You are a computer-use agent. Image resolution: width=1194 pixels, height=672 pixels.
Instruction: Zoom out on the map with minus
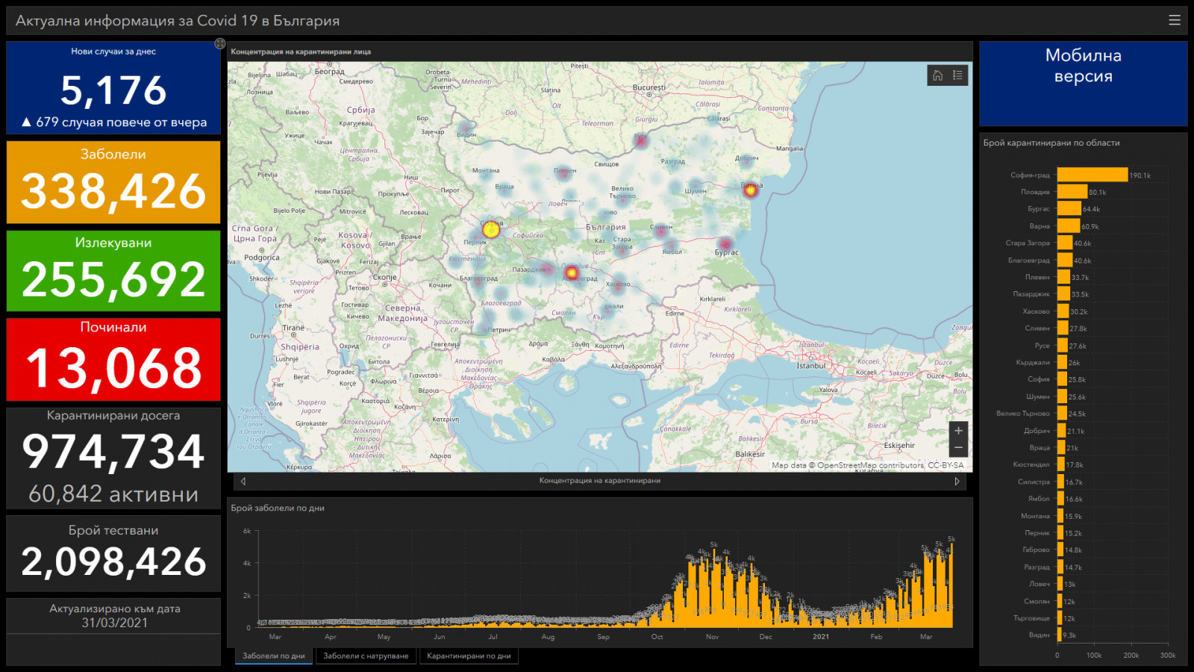(x=958, y=448)
